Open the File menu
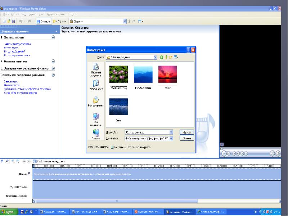The image size is (288, 216). 6,14
